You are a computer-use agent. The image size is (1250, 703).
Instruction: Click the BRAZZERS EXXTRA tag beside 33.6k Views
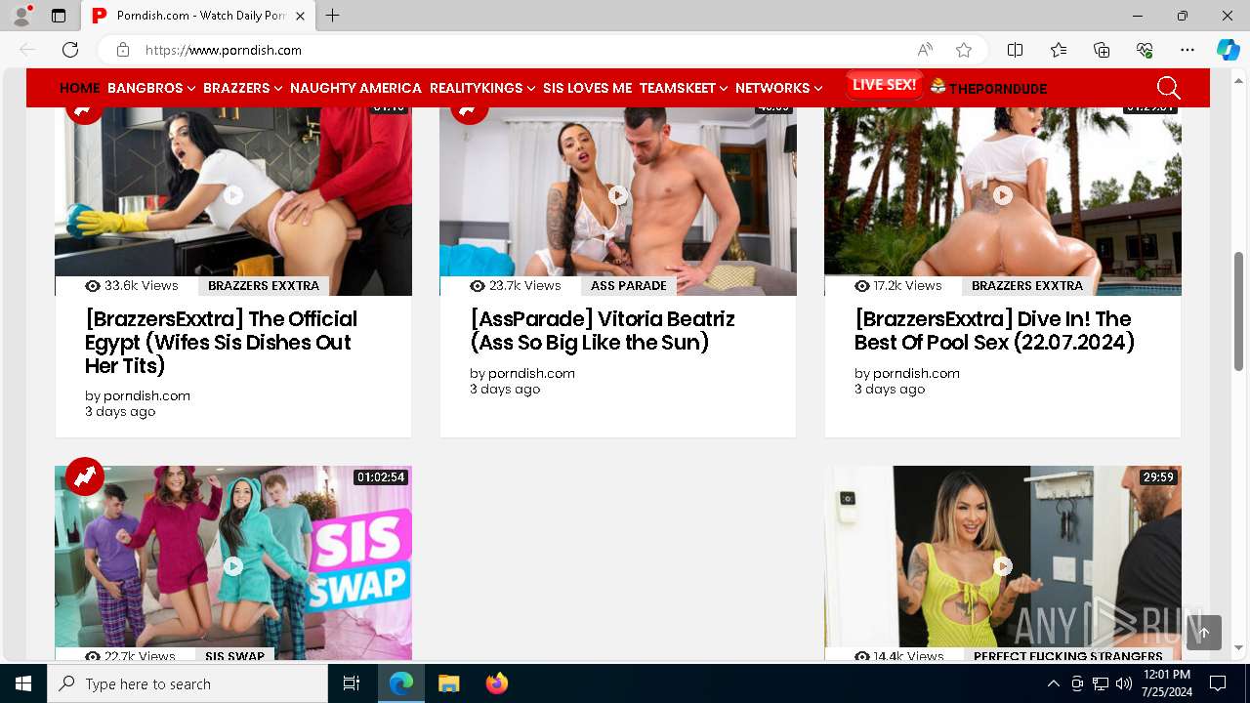[264, 286]
